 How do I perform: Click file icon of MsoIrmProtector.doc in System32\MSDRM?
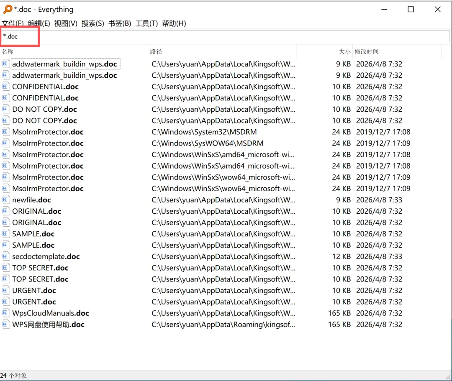point(5,132)
